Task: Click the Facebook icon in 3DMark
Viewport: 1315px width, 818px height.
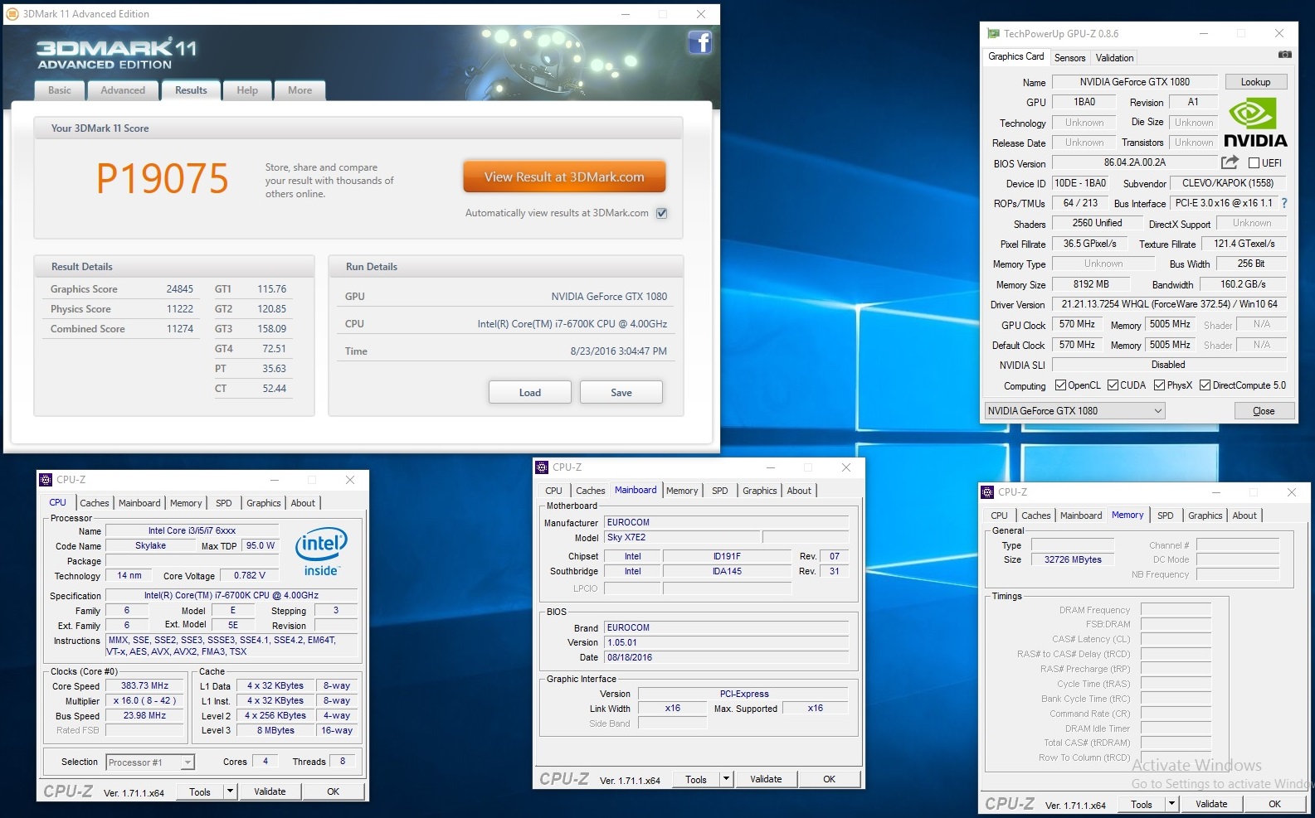Action: tap(699, 42)
